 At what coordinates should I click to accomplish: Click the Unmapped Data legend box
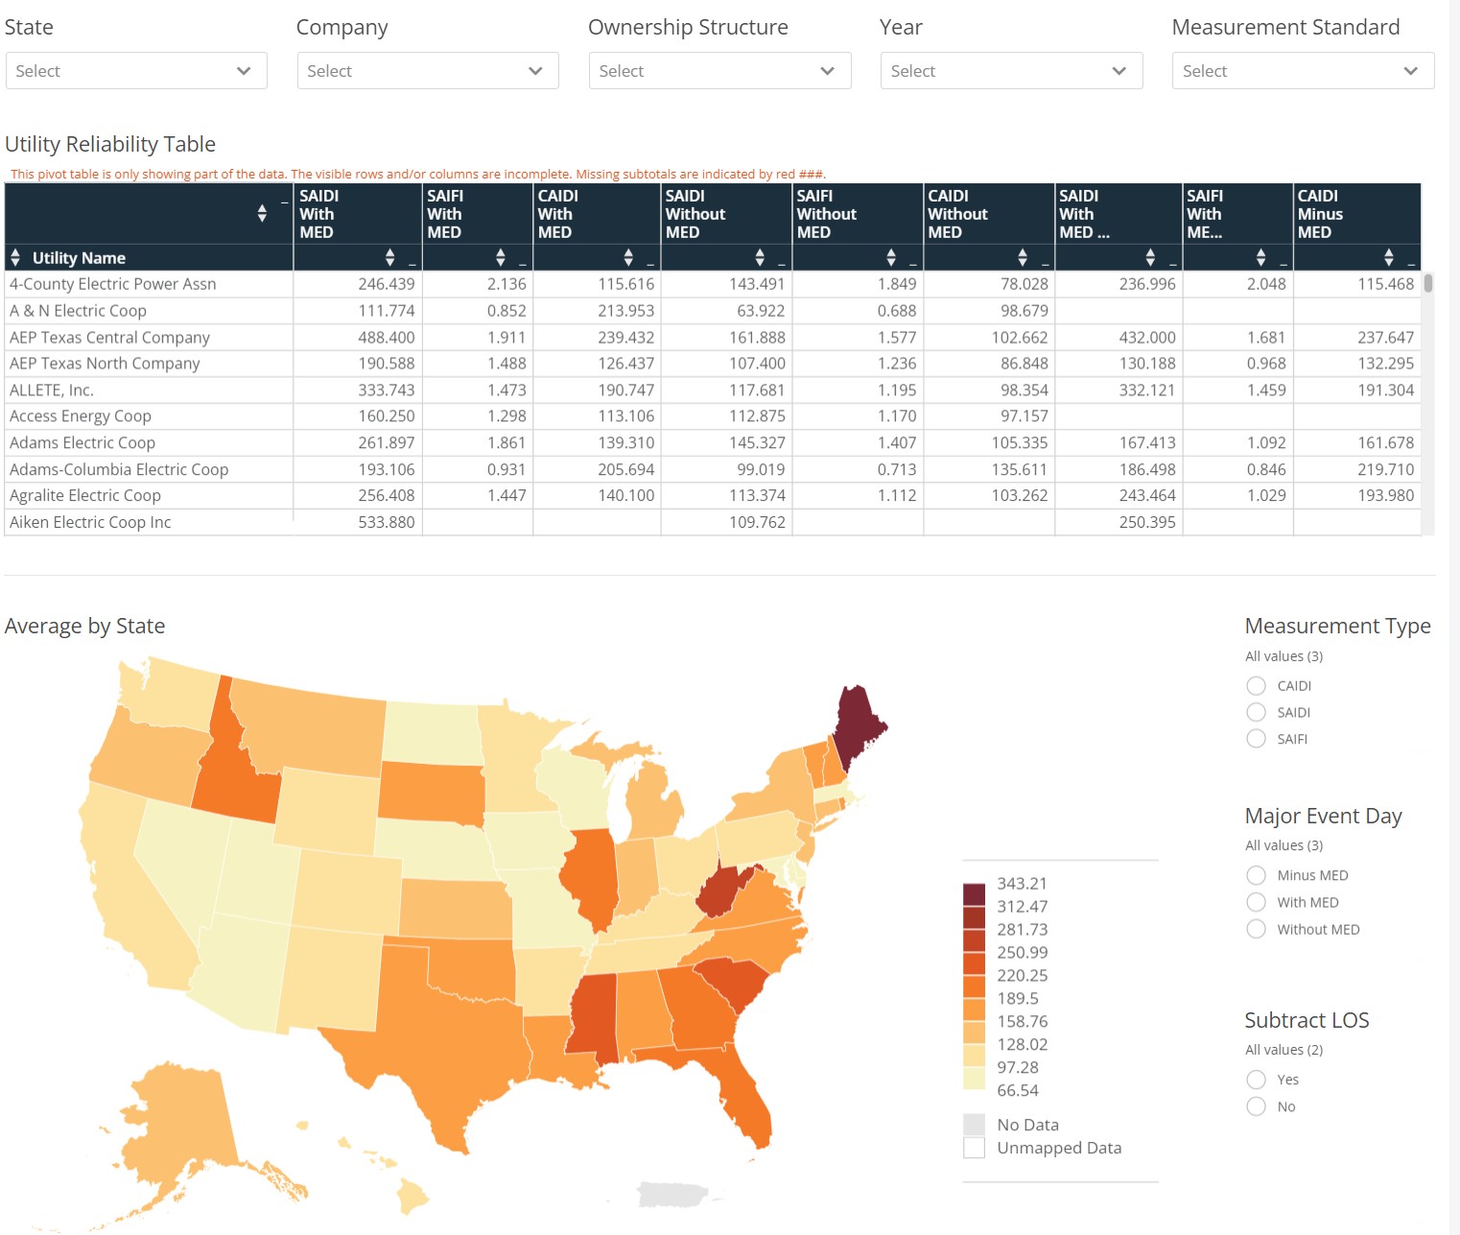point(974,1148)
